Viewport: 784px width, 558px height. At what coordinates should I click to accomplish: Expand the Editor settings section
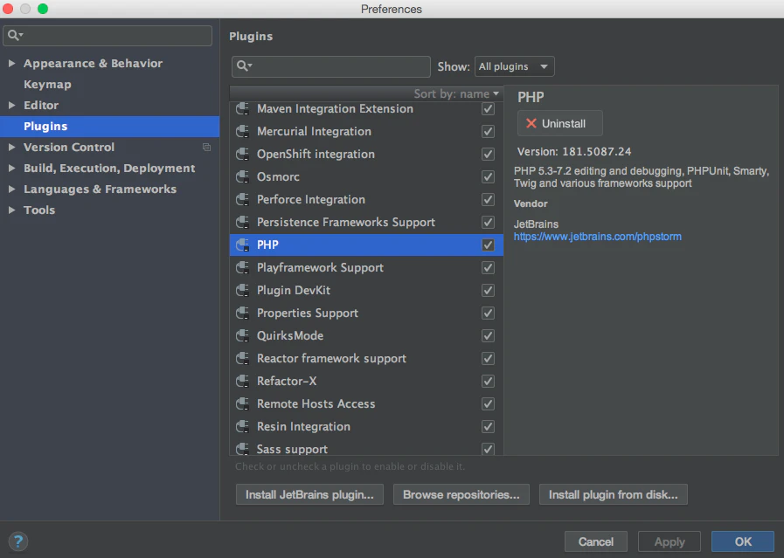(x=11, y=106)
